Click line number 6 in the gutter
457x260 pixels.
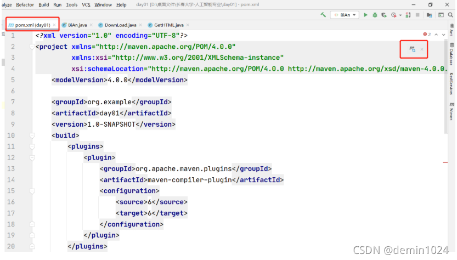pyautogui.click(x=13, y=91)
